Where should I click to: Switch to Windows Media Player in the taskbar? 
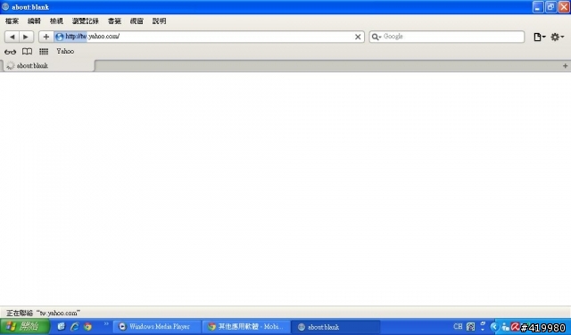[157, 327]
